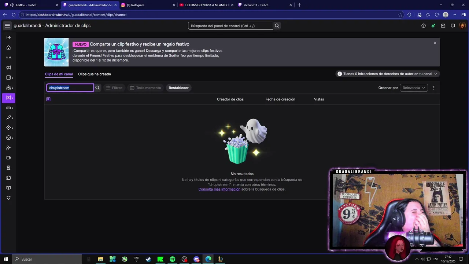Open the browser three-dot settings menu
469x264 pixels.
tap(454, 15)
